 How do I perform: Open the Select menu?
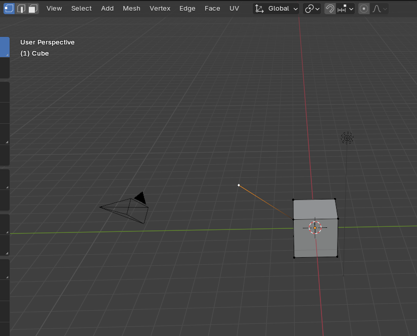point(81,9)
